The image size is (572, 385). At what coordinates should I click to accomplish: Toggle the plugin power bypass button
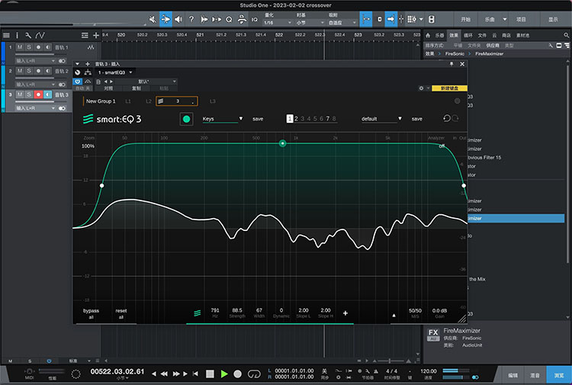[77, 82]
